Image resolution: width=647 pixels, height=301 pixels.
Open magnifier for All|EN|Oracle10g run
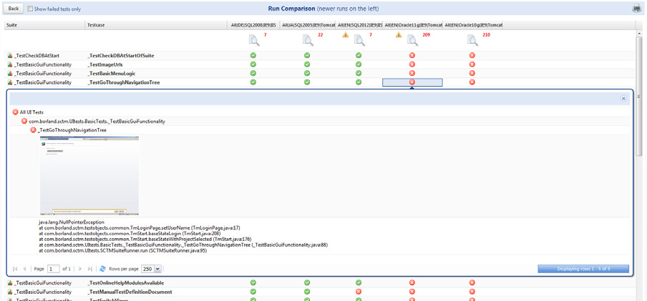[473, 41]
